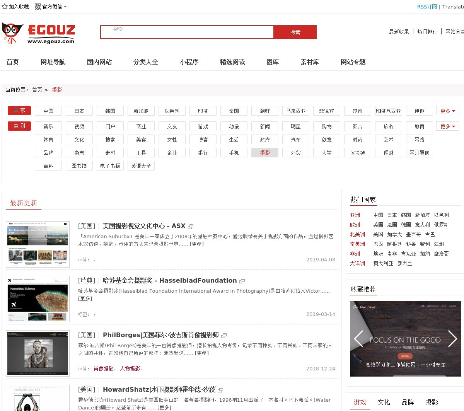The width and height of the screenshot is (464, 411).
Task: Filter by country 马来西亚
Action: pos(296,111)
